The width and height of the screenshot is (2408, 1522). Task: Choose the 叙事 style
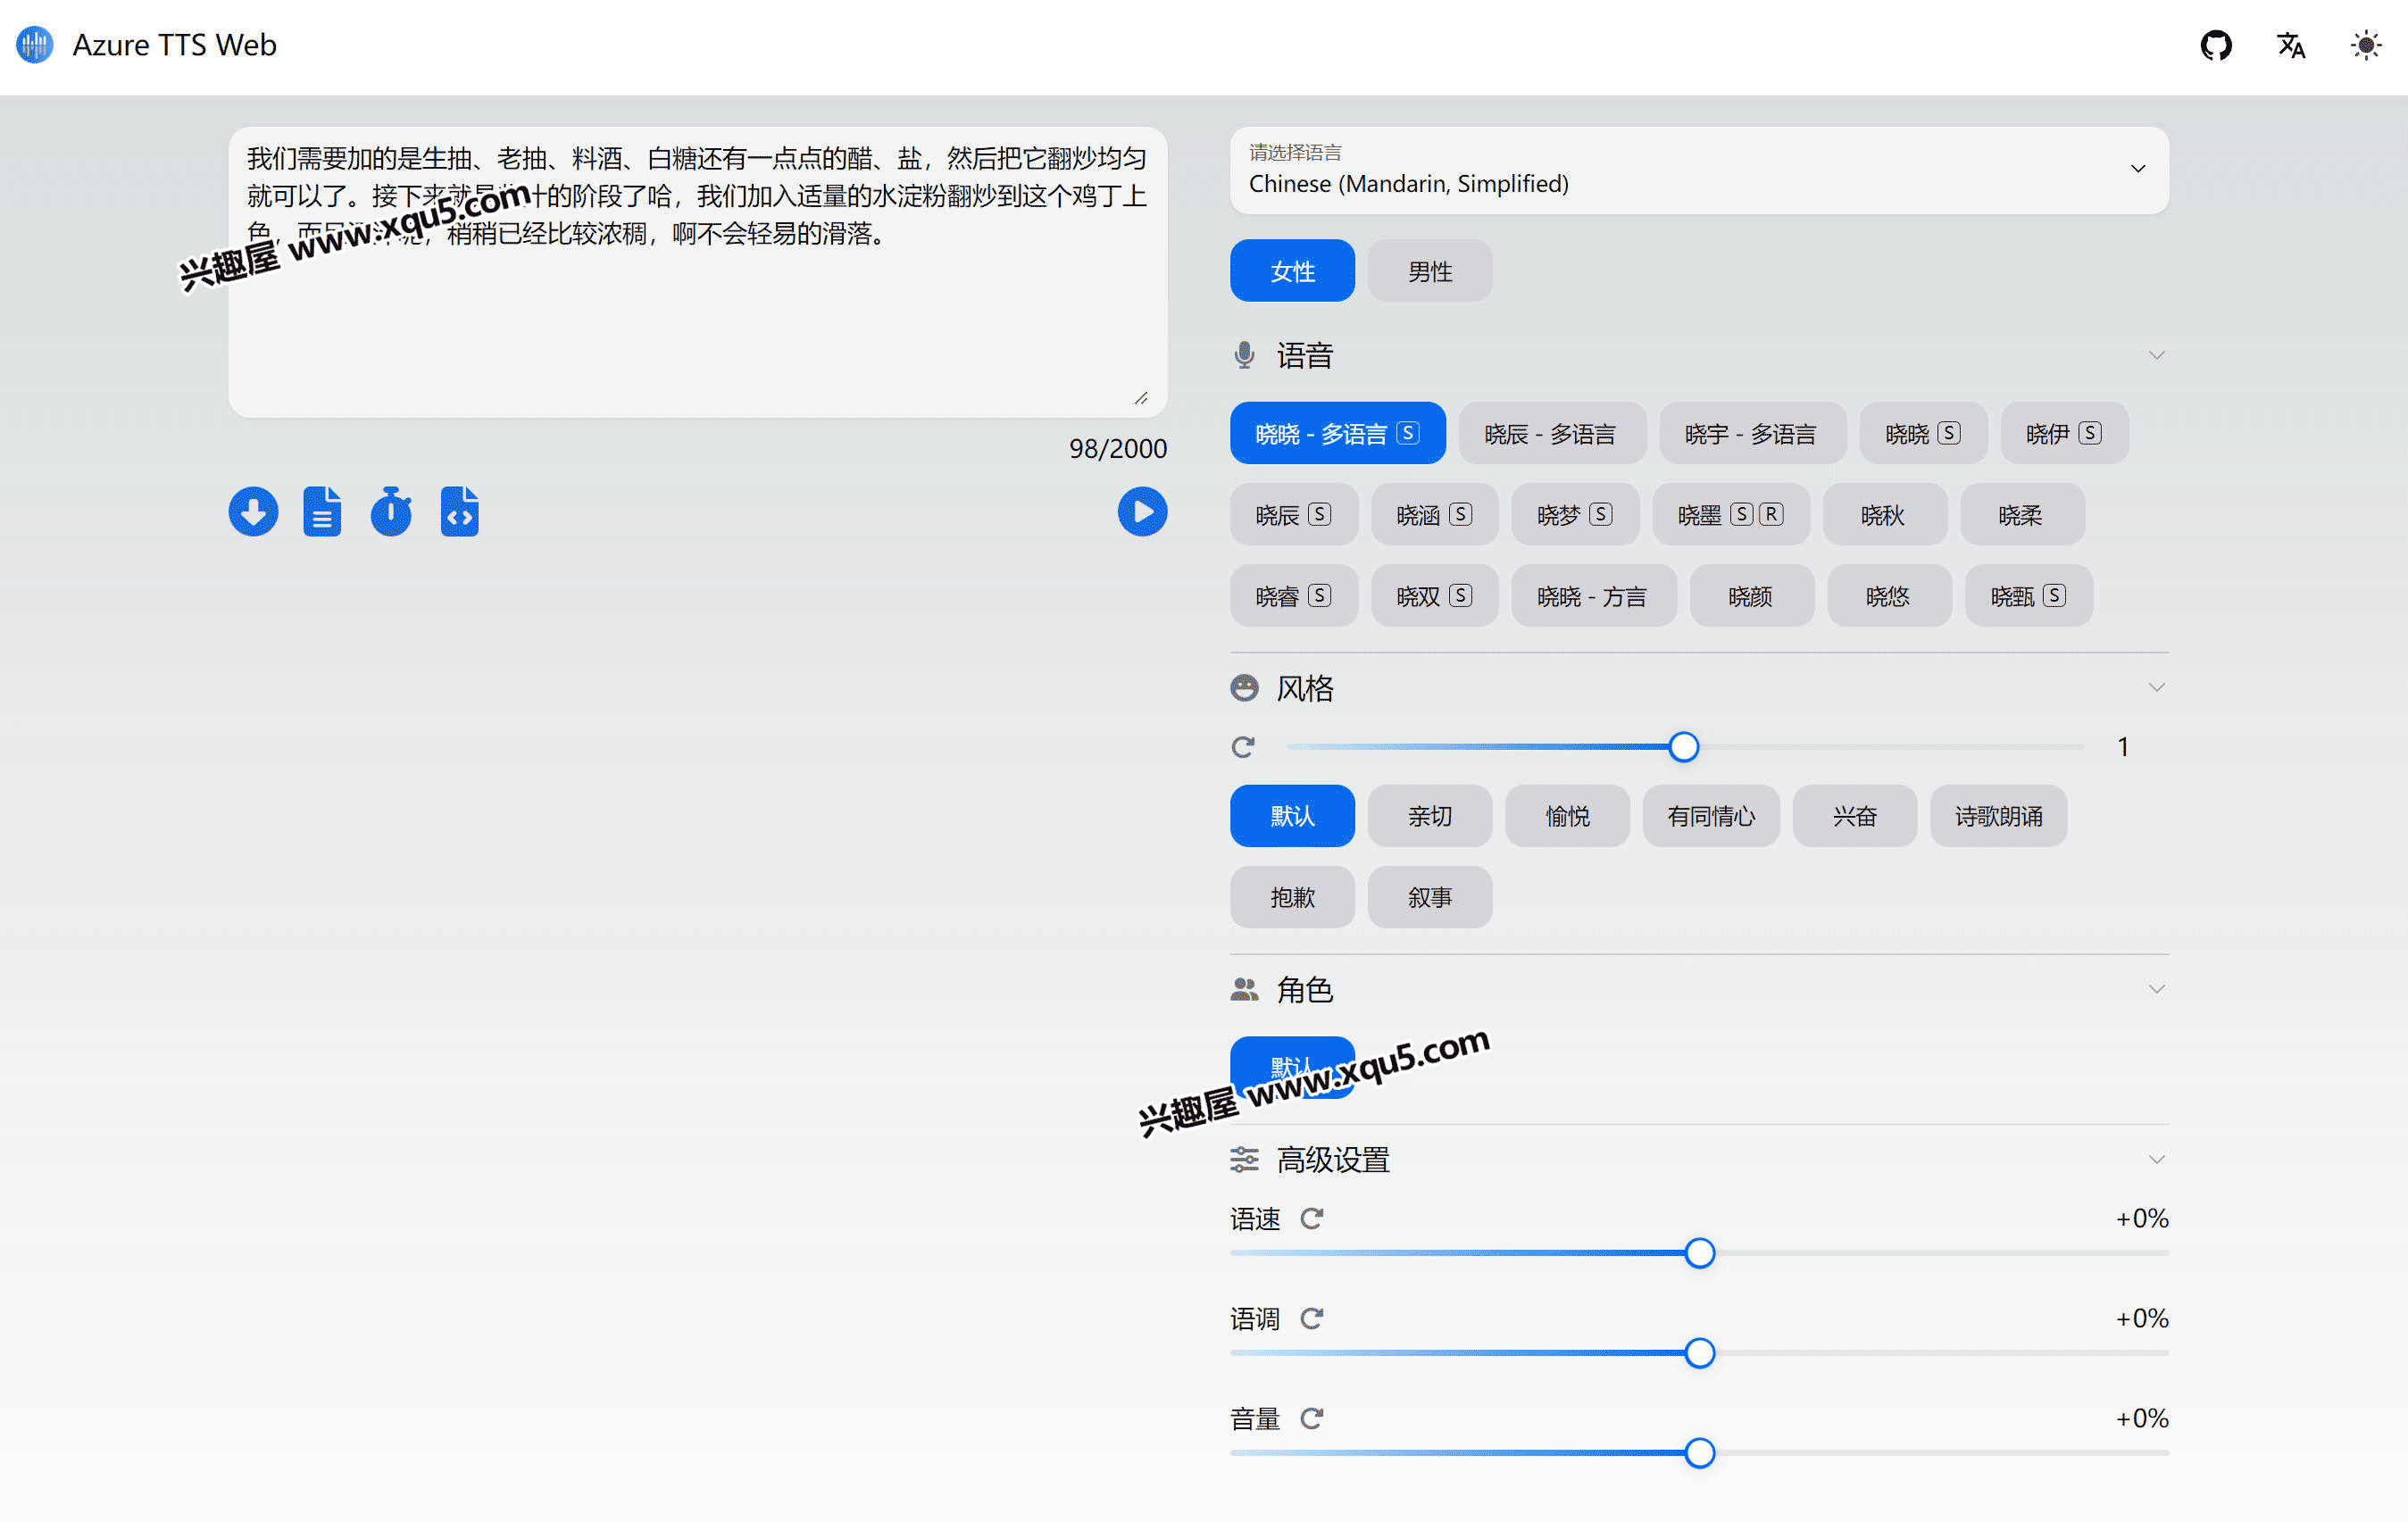coord(1430,897)
